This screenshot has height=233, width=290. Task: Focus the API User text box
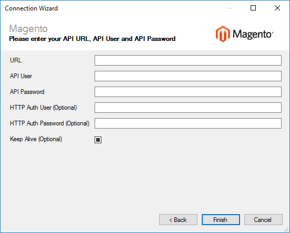coord(188,76)
